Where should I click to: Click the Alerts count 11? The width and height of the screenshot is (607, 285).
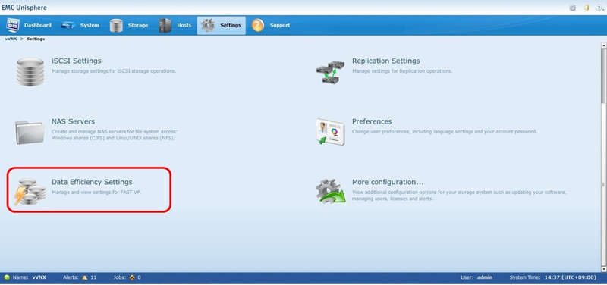click(93, 277)
